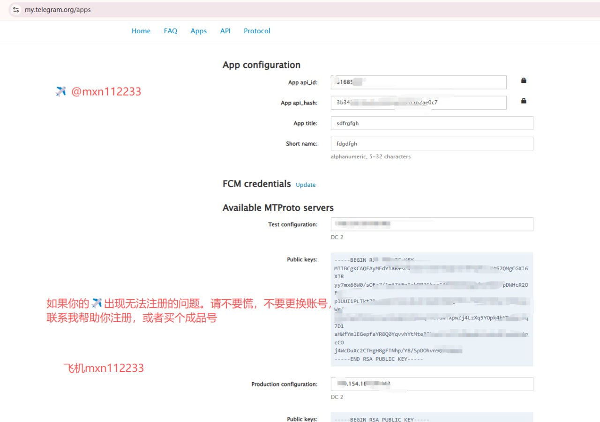
Task: Focus the App api_hash input field
Action: pyautogui.click(x=419, y=102)
